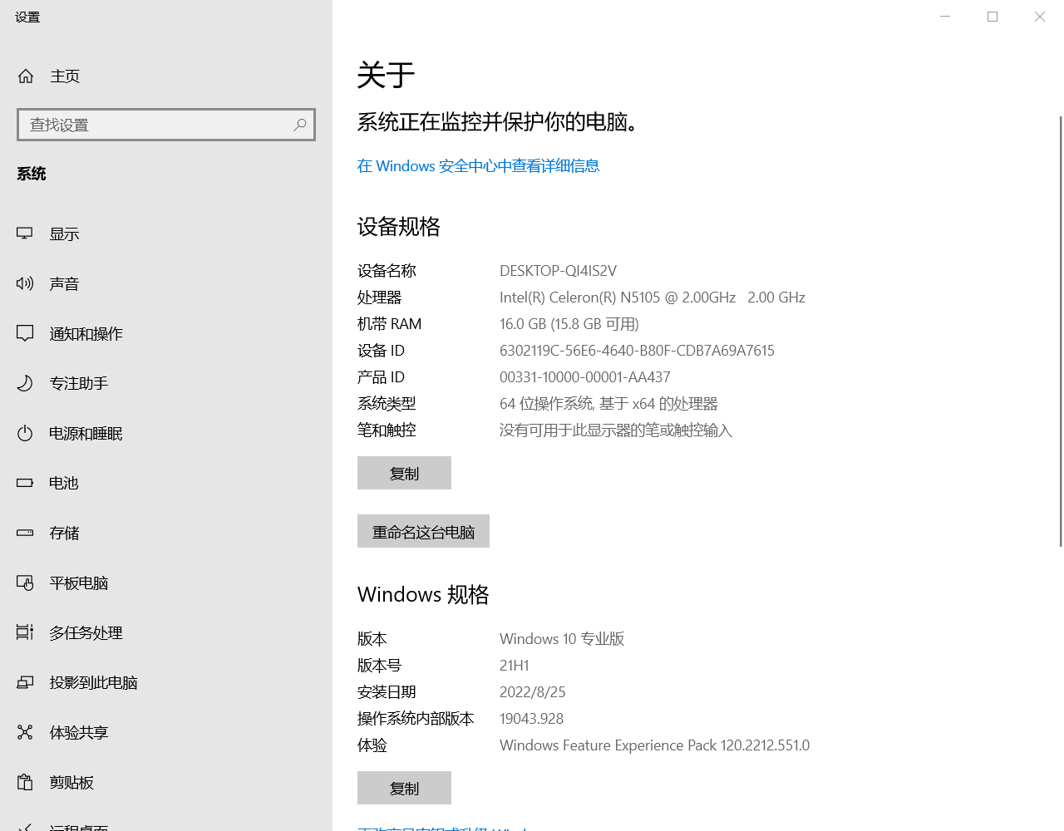Open 电源和睡眠 settings page
The width and height of the screenshot is (1064, 831).
click(166, 433)
